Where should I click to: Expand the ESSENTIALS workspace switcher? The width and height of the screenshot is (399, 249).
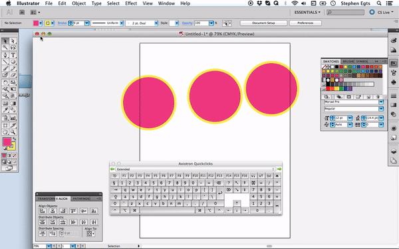click(x=307, y=12)
